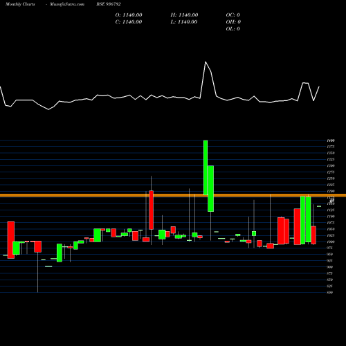
Task: Click the 1200 price axis label
Action: coord(331,191)
